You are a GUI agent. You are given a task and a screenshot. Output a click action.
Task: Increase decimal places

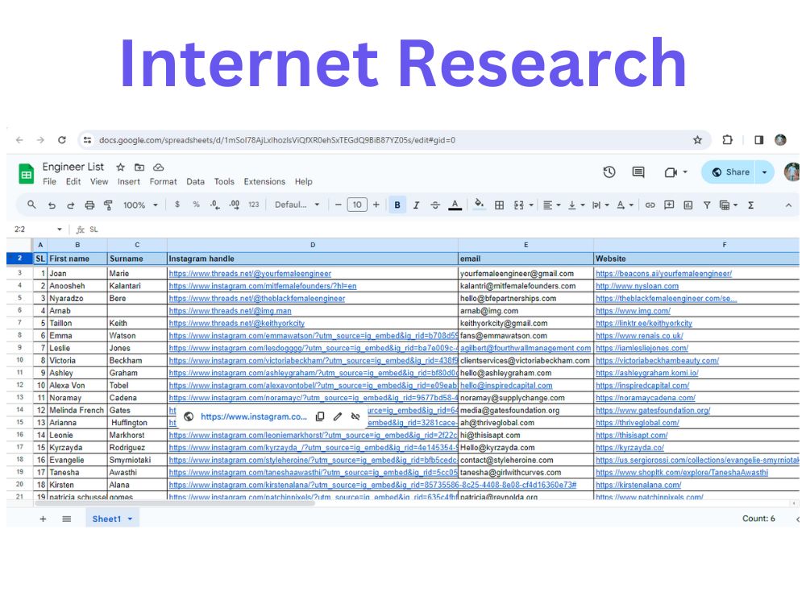click(235, 205)
